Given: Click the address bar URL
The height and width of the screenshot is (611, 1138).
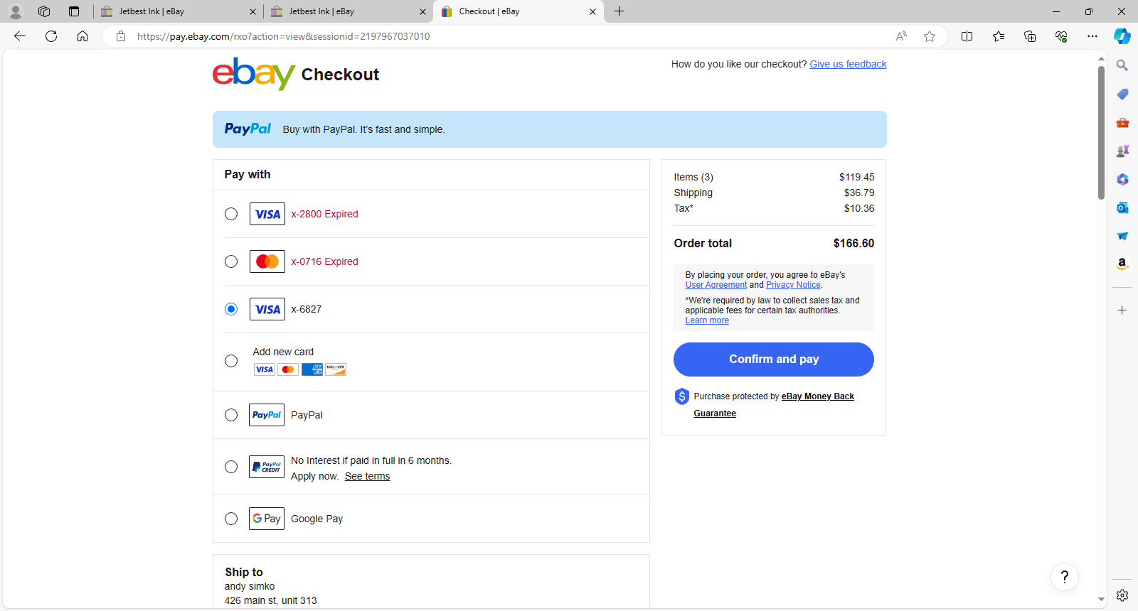Looking at the screenshot, I should [283, 36].
